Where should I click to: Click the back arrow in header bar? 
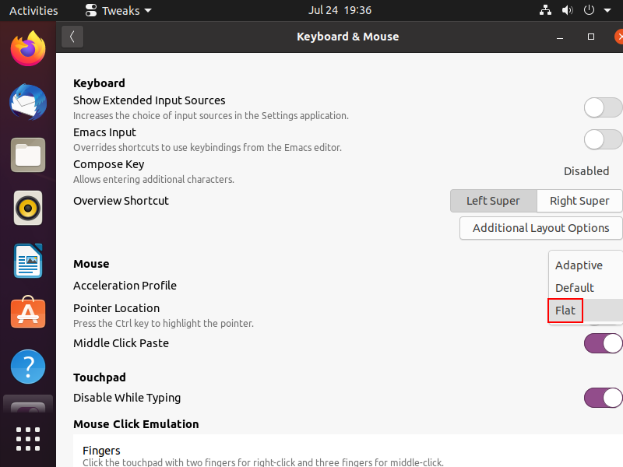(x=72, y=37)
